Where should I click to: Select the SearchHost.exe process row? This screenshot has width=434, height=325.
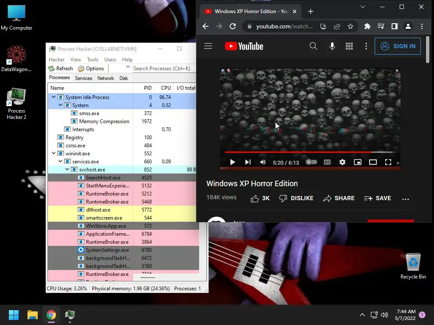(x=122, y=177)
